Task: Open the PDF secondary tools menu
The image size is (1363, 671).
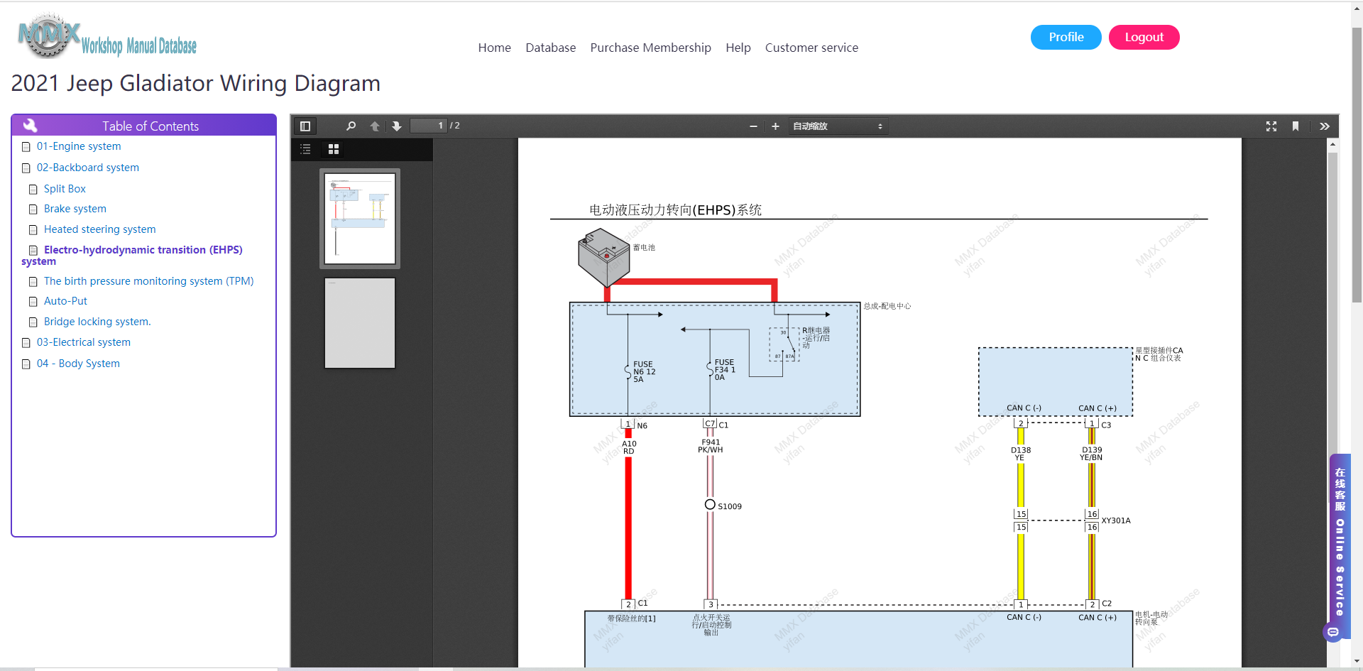Action: [1325, 126]
